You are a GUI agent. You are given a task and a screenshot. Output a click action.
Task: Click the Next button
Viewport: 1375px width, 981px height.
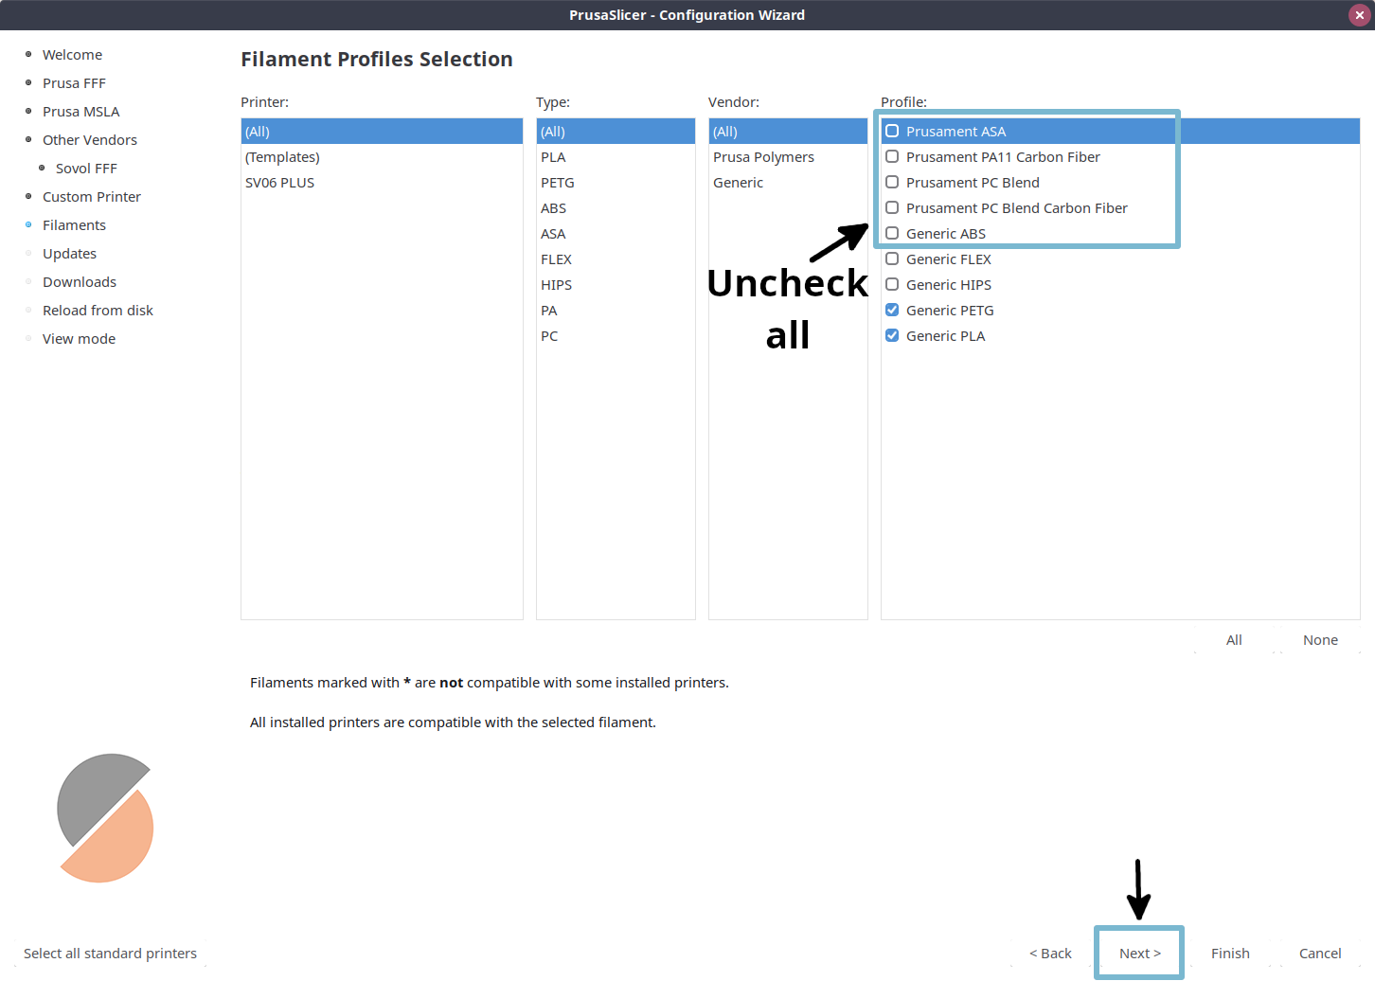(1139, 953)
